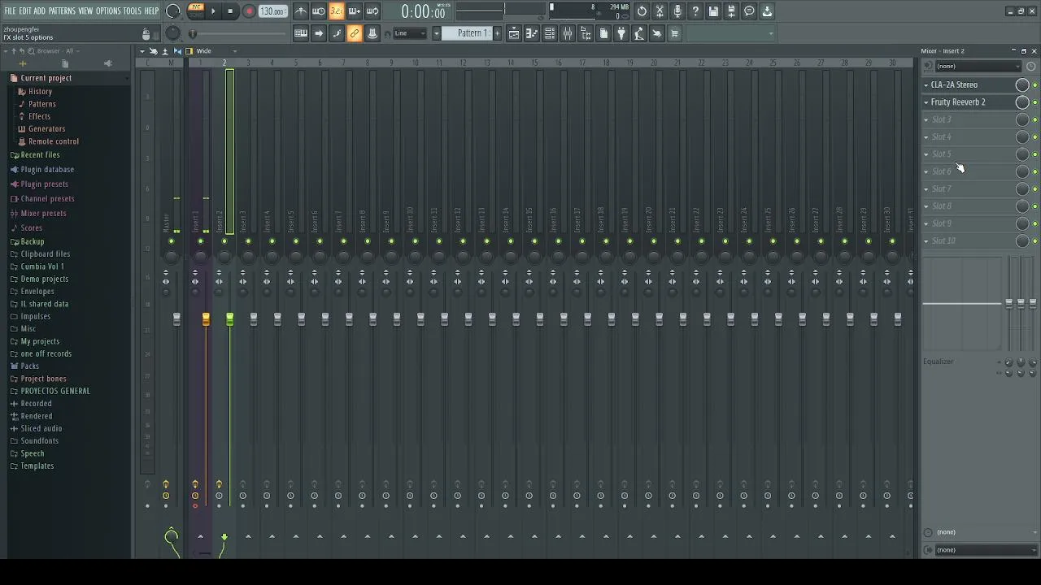
Task: Mute Insert 2 track green LED
Action: [224, 241]
